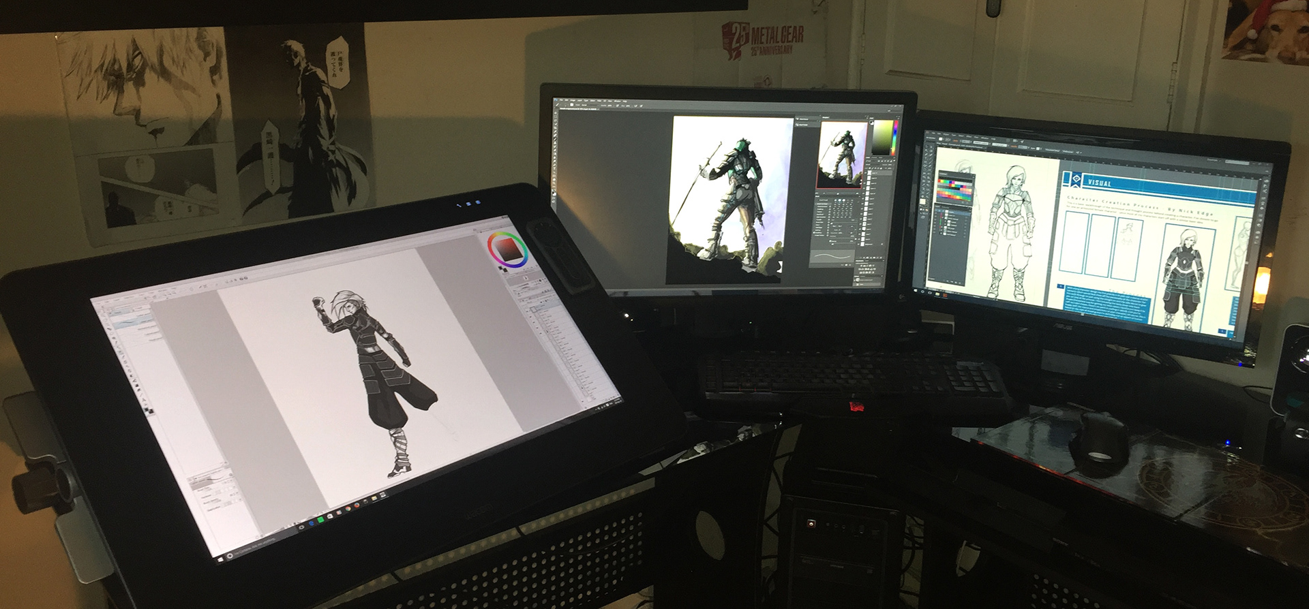This screenshot has height=609, width=1309.
Task: Pick a shade in Photoshop's green color picker field
Action: [x=882, y=137]
